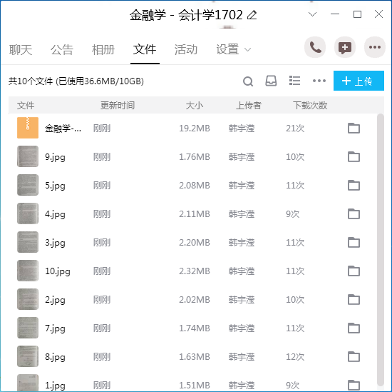This screenshot has height=392, width=392.
Task: Open folder icon for the zip archive row
Action: [x=354, y=128]
